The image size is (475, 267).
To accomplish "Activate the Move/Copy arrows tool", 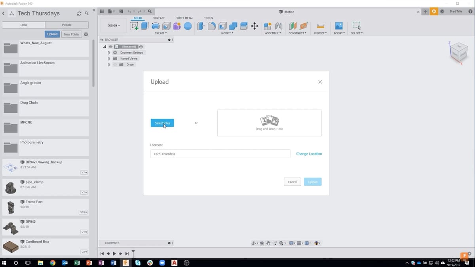I will [255, 26].
